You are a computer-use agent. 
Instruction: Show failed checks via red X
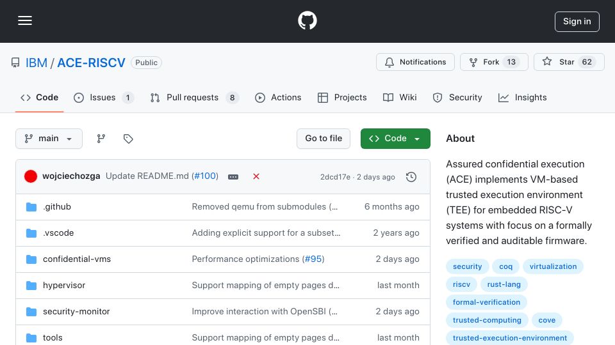click(256, 176)
